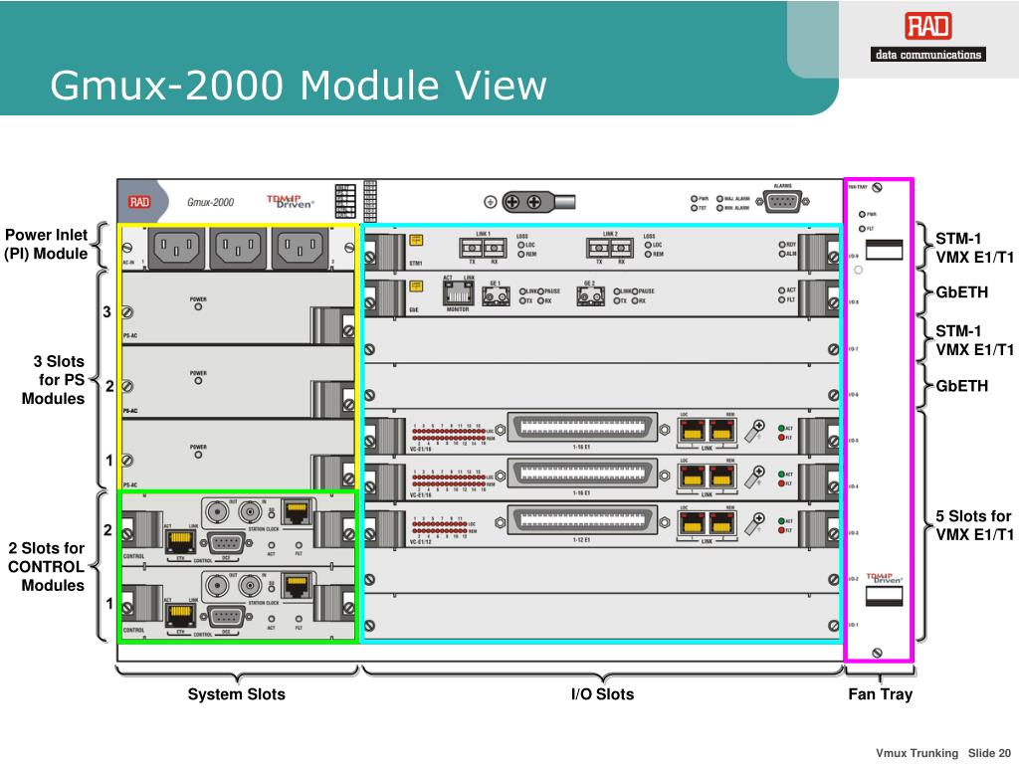Image resolution: width=1019 pixels, height=764 pixels.
Task: Click the POWER LED on PS slot 1
Action: tap(198, 455)
